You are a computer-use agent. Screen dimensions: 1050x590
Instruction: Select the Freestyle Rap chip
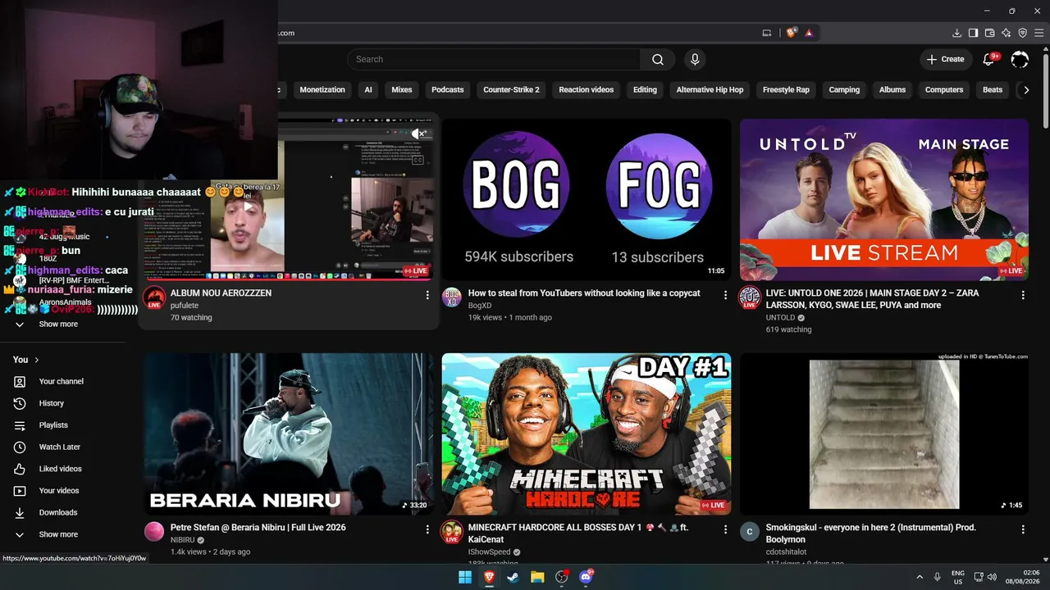[x=786, y=90]
